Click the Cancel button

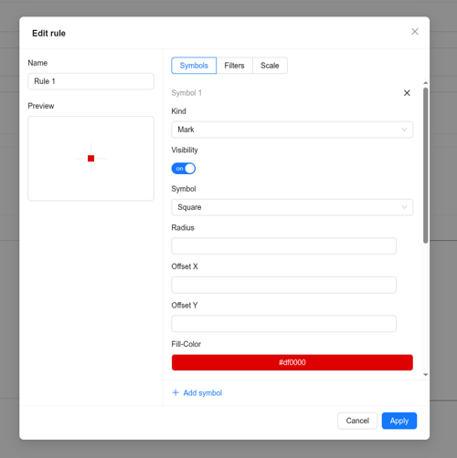(357, 421)
